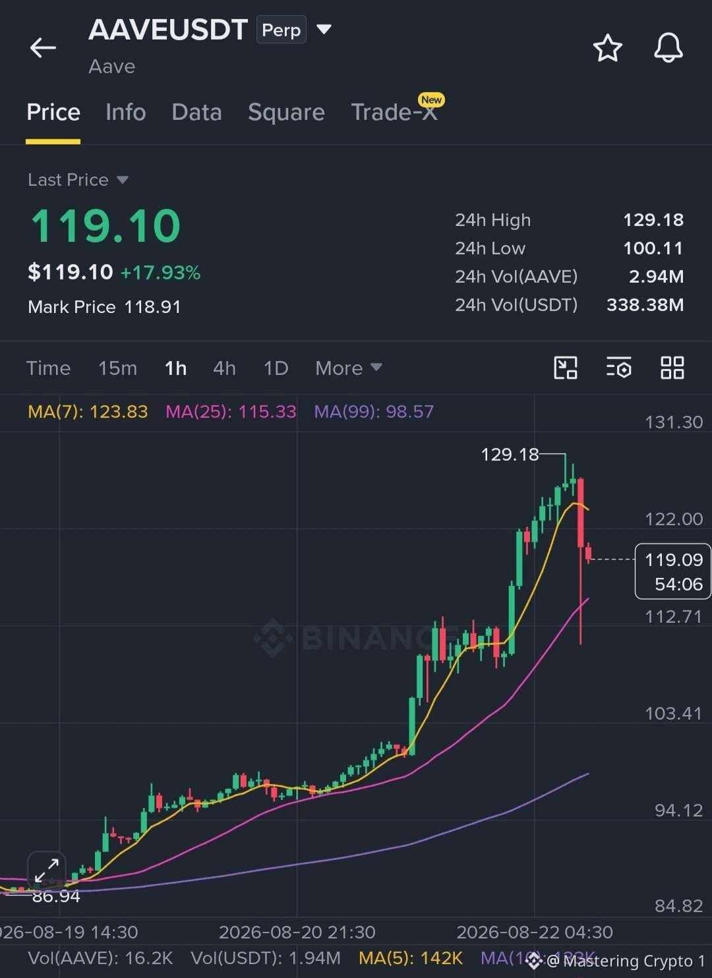Click the +17.93% change percentage
The height and width of the screenshot is (978, 712).
click(x=160, y=272)
